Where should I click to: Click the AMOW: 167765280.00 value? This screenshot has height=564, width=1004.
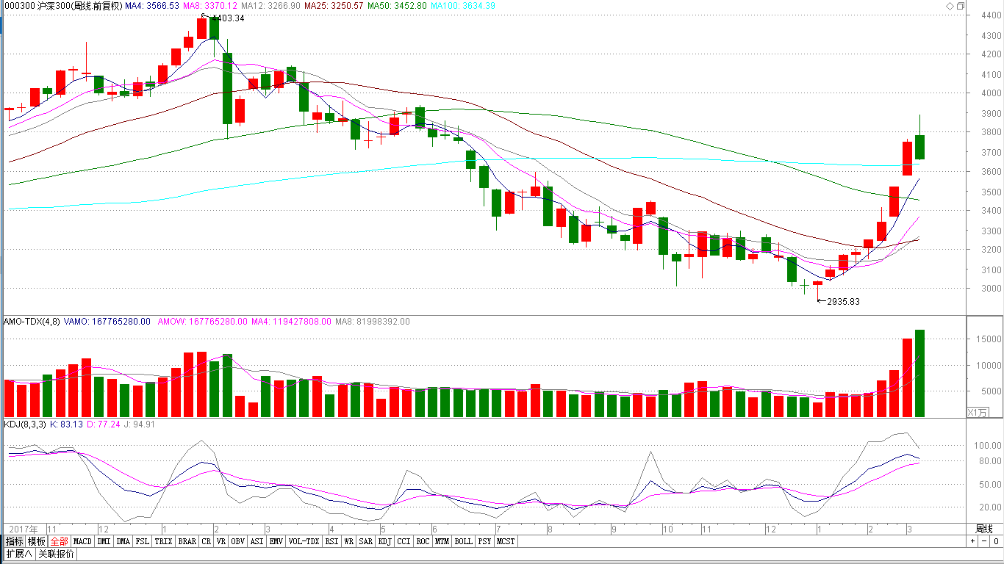click(204, 322)
